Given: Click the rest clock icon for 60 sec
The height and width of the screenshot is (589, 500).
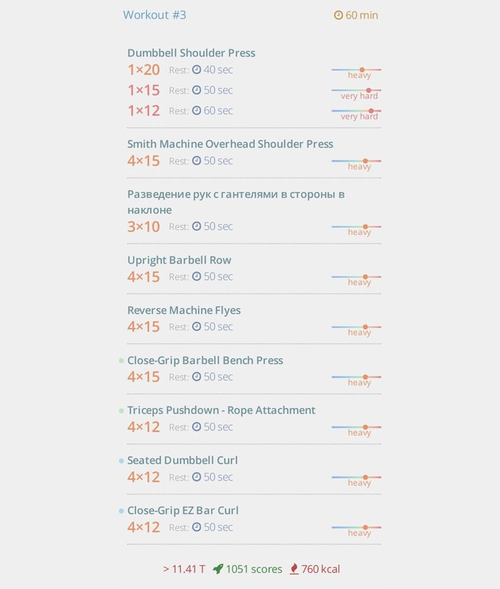Looking at the screenshot, I should [x=197, y=110].
